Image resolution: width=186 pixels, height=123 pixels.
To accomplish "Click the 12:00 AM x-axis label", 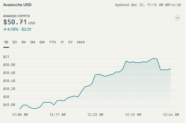I will (20, 115).
